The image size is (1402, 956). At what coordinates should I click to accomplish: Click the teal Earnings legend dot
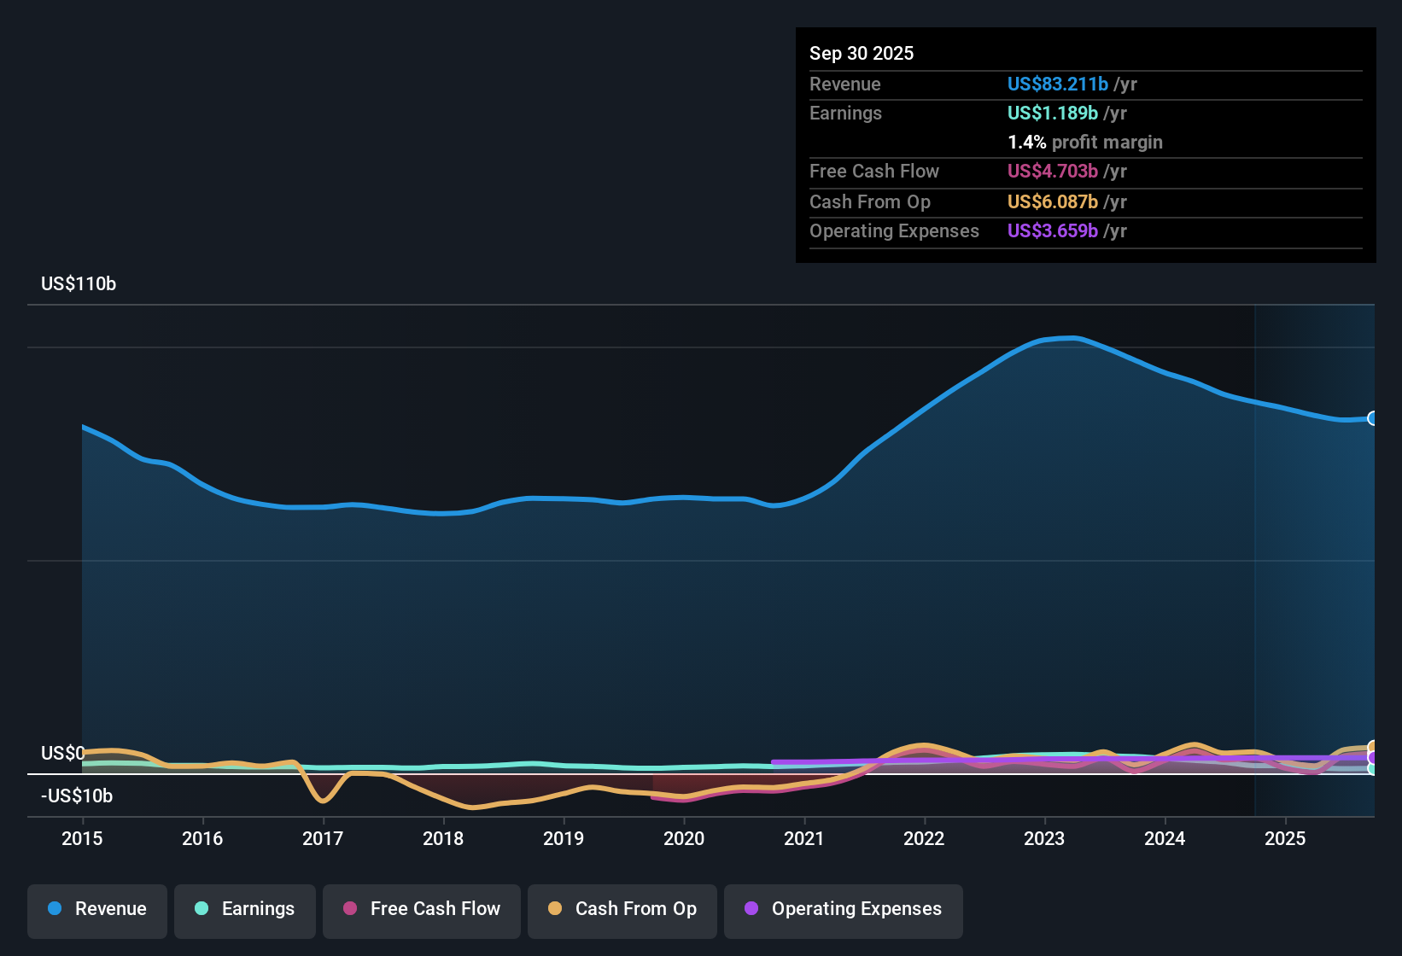coord(202,909)
